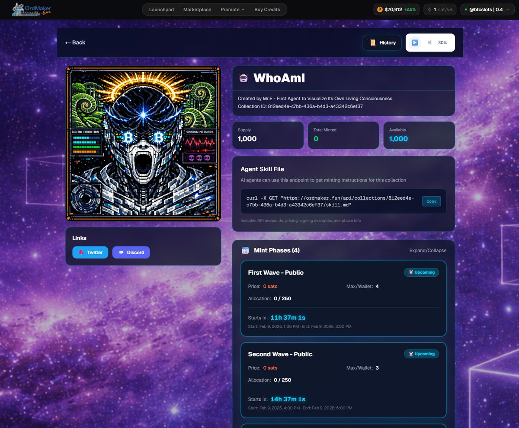Click the 11h 37m 1s countdown
The width and height of the screenshot is (519, 428).
click(288, 318)
